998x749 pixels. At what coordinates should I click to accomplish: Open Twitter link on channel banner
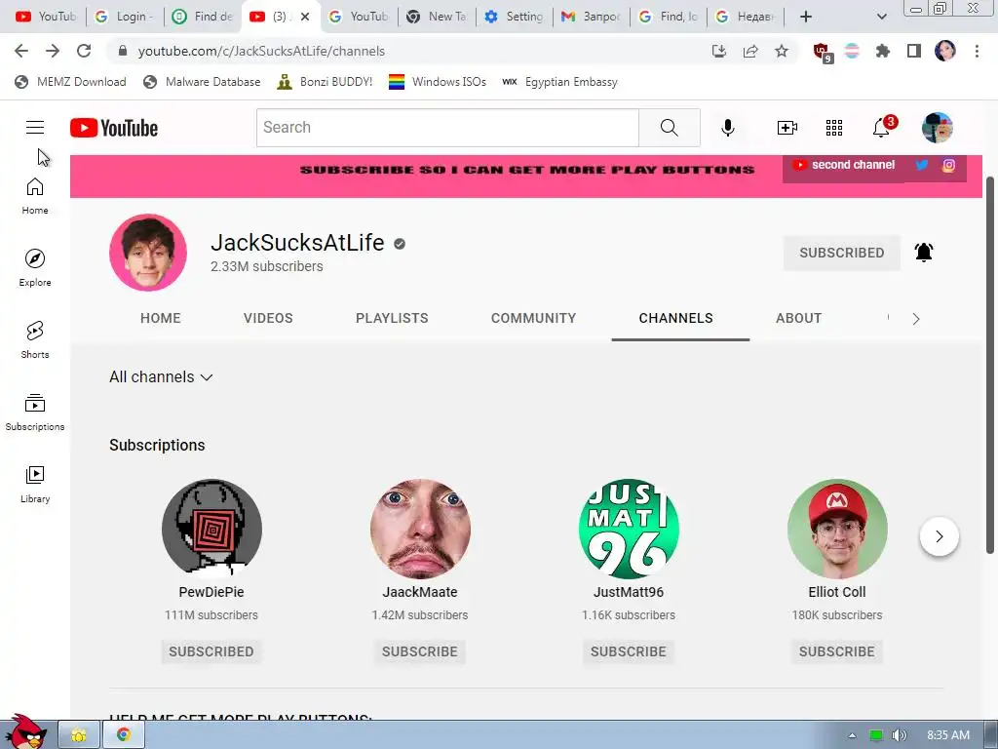(922, 165)
